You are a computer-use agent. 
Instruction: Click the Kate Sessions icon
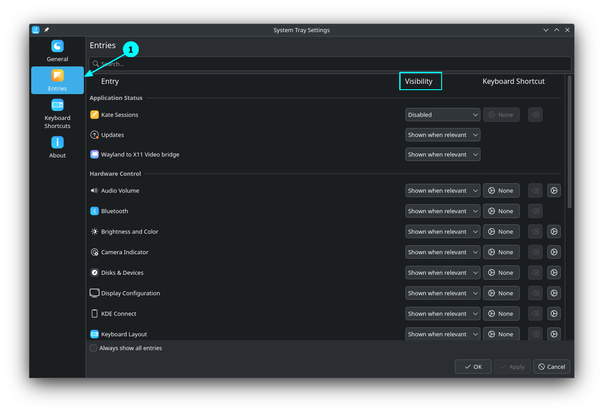pos(94,115)
